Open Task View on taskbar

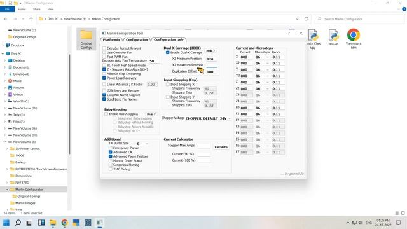click(29, 223)
